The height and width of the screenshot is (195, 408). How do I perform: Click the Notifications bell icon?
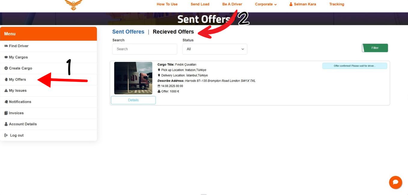6,102
